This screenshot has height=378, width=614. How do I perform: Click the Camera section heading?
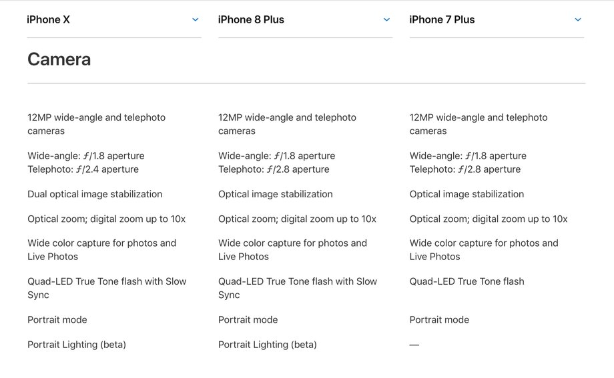coord(59,59)
